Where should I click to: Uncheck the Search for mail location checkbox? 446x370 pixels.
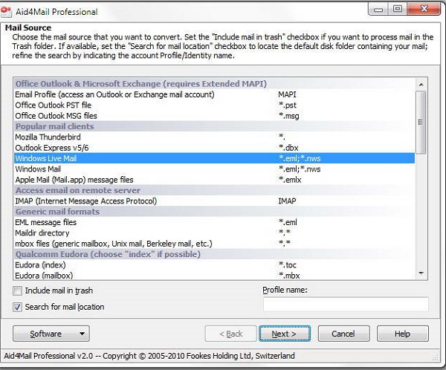tap(17, 307)
